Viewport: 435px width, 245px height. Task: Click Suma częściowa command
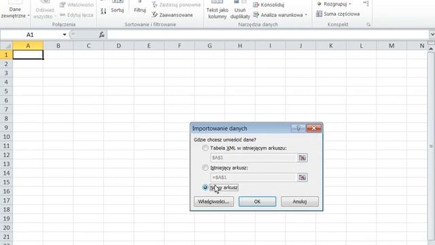point(338,14)
